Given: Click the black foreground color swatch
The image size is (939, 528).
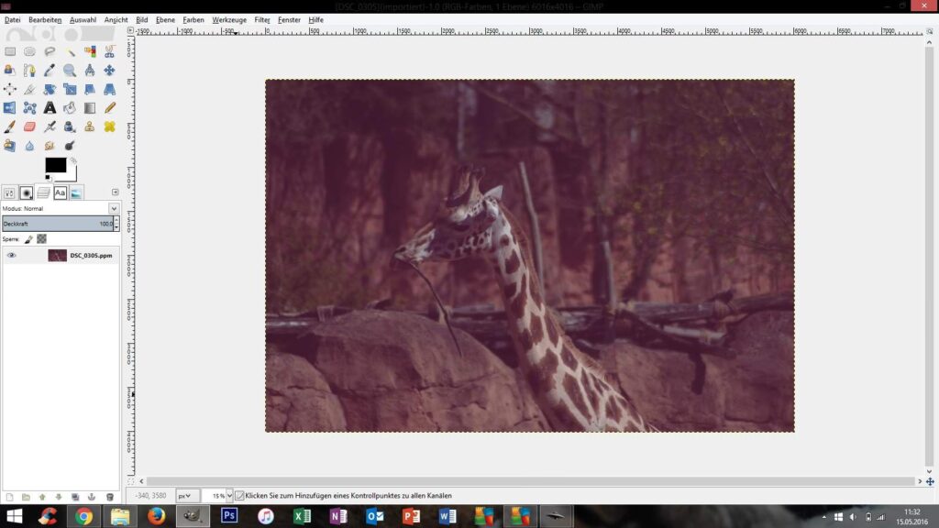Looking at the screenshot, I should tap(55, 165).
